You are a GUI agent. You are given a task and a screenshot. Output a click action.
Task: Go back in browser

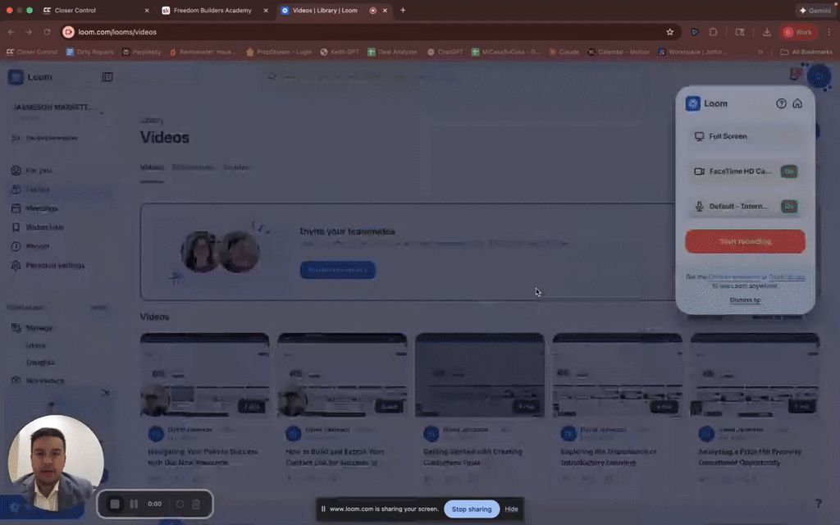pyautogui.click(x=11, y=32)
